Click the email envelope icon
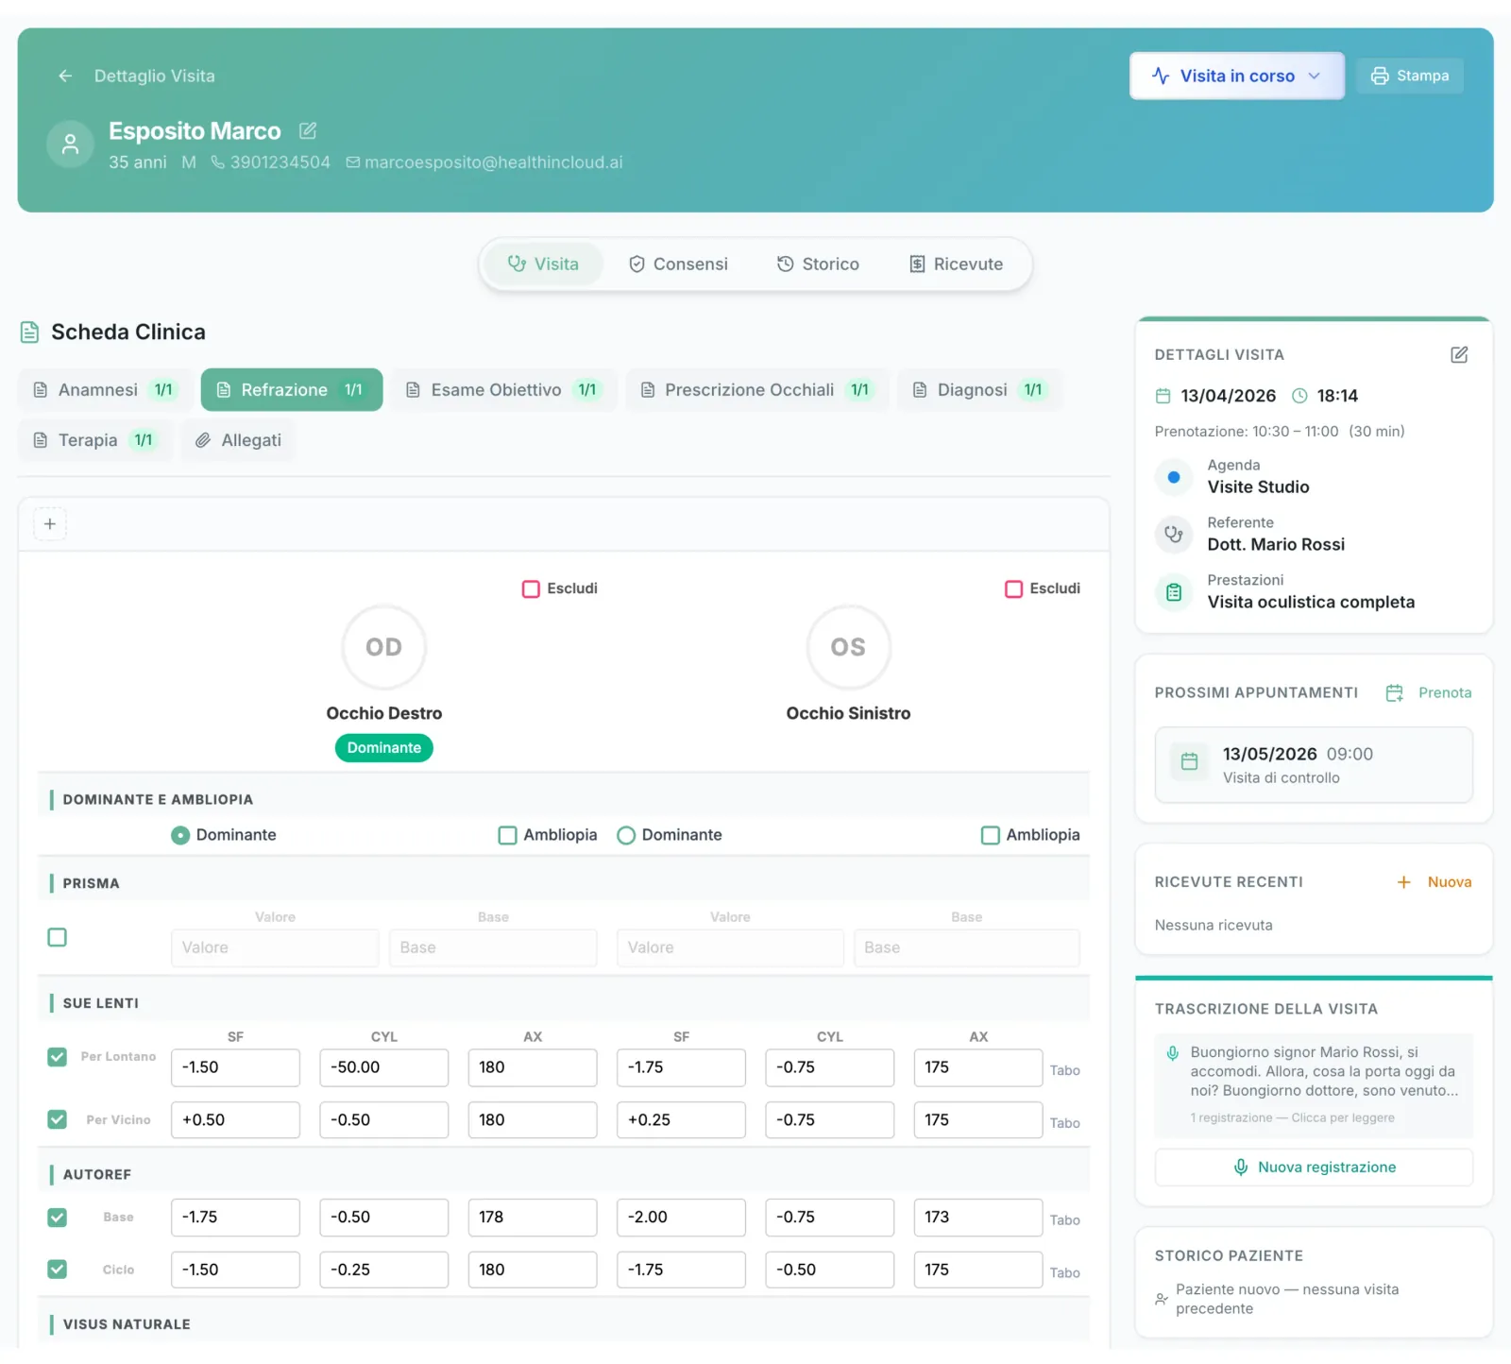 (353, 162)
